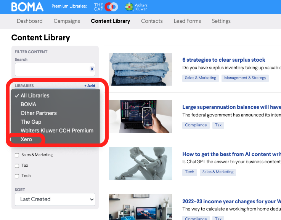Open the Wolters Kluwer library logo
The height and width of the screenshot is (220, 281).
tap(136, 7)
